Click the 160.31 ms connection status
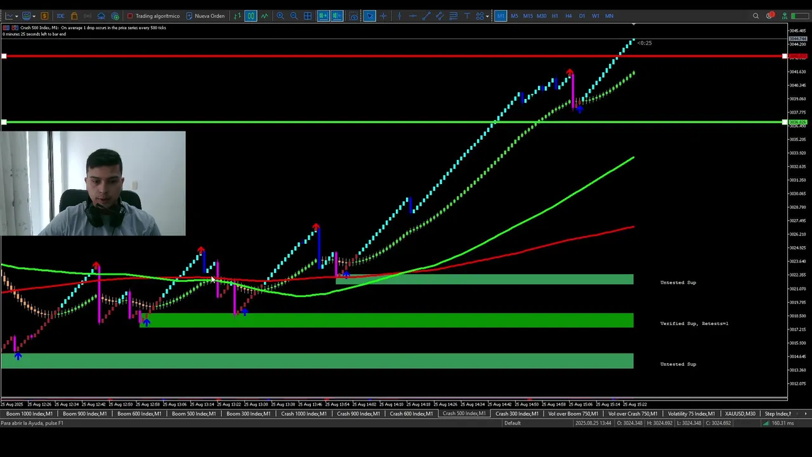 (x=778, y=423)
